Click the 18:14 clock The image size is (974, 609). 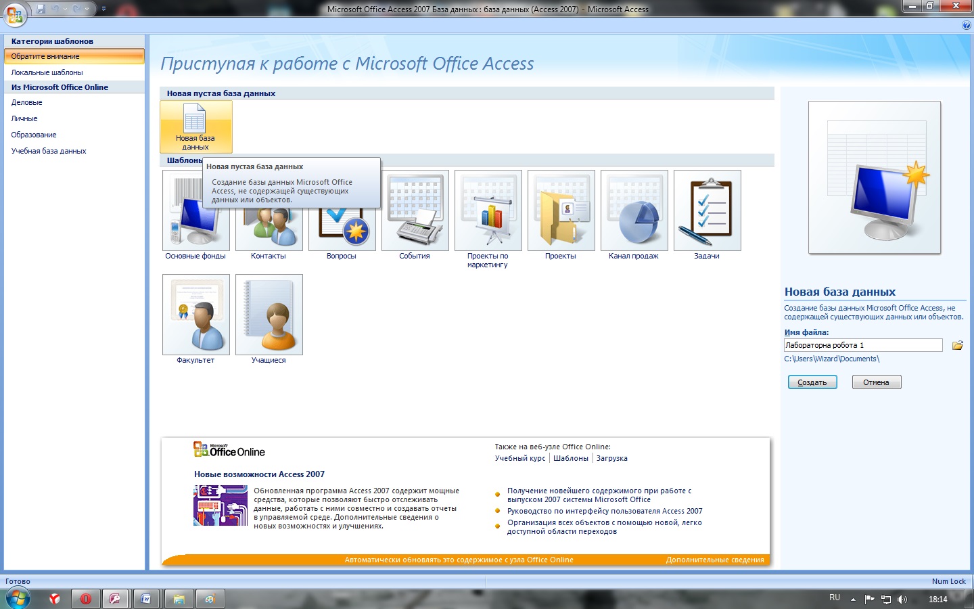pos(938,599)
